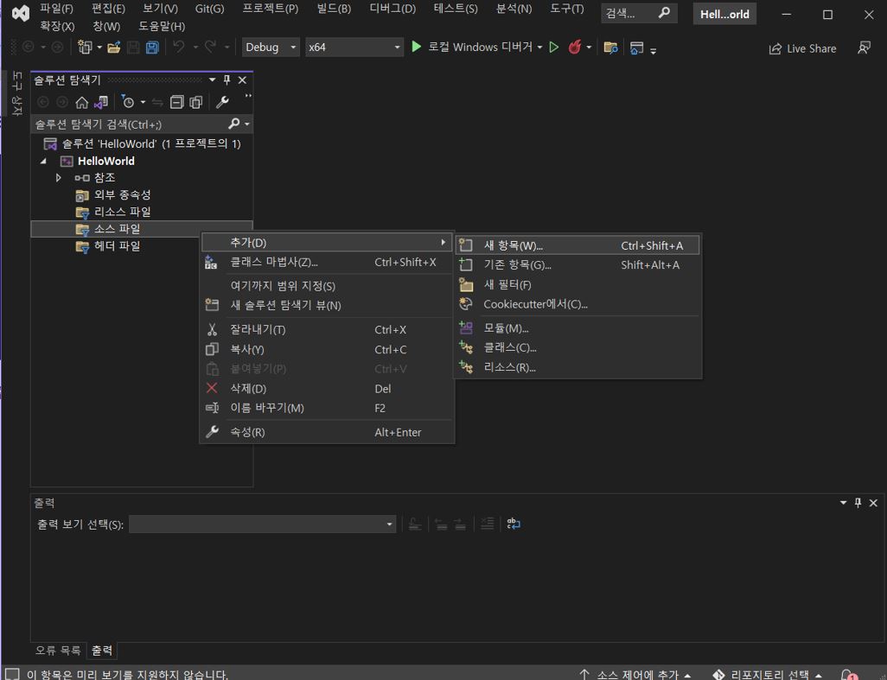Image resolution: width=887 pixels, height=680 pixels.
Task: Expand the 참조 tree node
Action: point(58,177)
